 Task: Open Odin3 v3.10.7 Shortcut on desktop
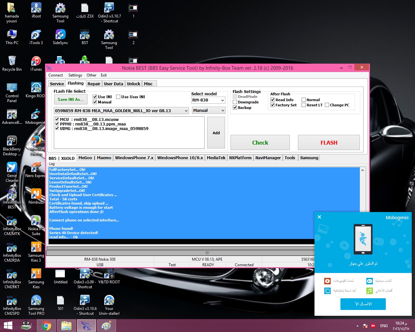coord(109,13)
